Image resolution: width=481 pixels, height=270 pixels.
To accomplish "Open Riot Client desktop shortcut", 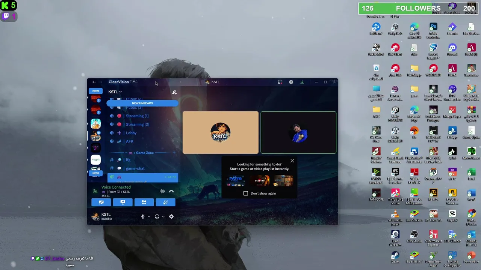I will click(x=395, y=49).
